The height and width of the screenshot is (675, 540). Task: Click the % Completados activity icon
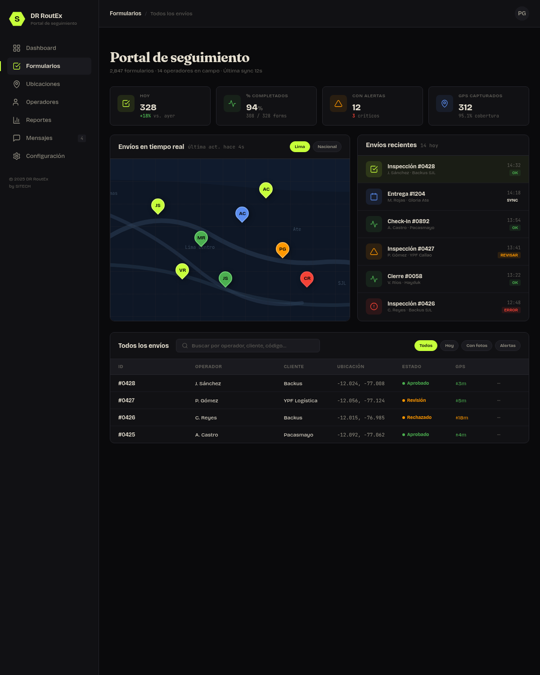point(232,103)
